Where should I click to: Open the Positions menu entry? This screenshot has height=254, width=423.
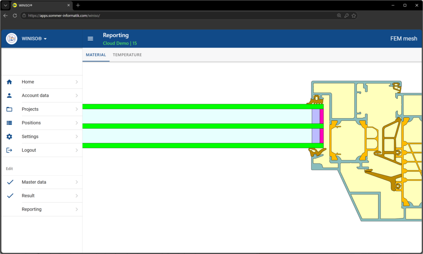(x=42, y=123)
